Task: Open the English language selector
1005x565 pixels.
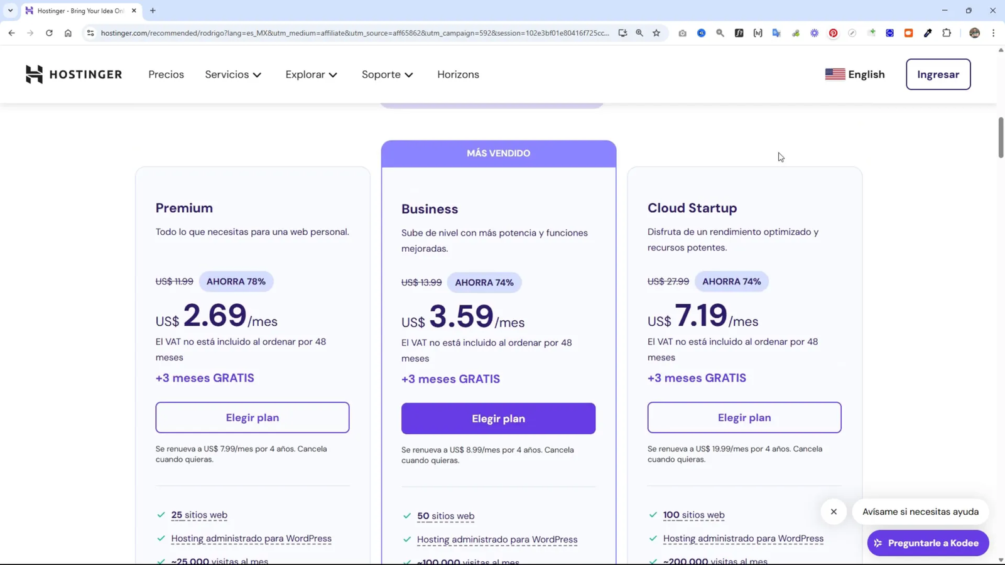Action: pyautogui.click(x=855, y=75)
